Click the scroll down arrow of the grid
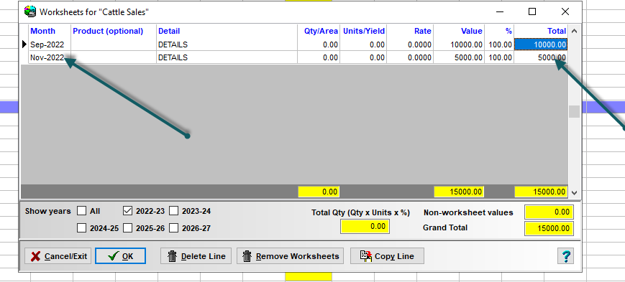 tap(574, 192)
